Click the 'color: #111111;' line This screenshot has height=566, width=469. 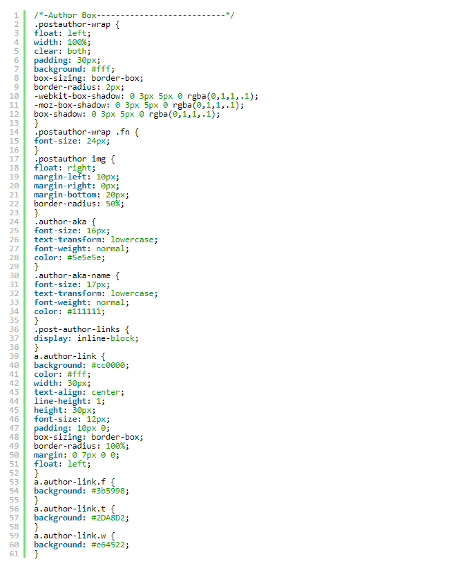click(69, 311)
